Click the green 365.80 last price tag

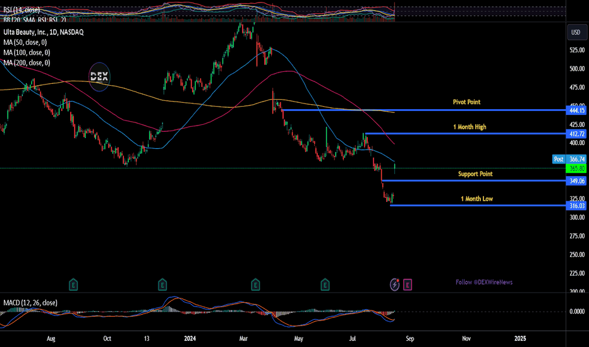click(x=576, y=168)
